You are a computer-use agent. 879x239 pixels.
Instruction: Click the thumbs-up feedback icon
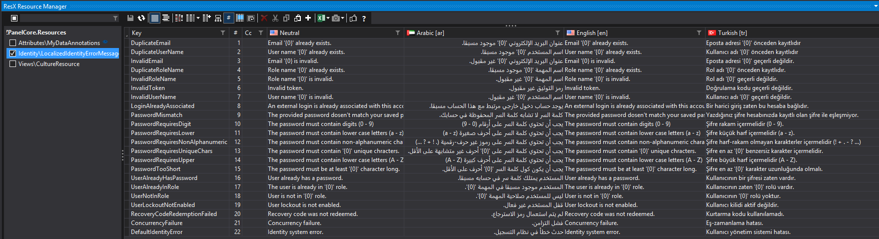click(353, 18)
